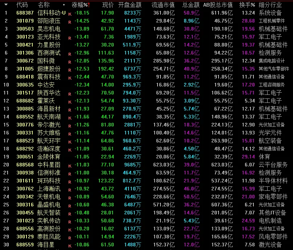Image resolution: width=293 pixels, height=250 pixels.
Task: Click industry 激光设备
Action: [270, 245]
